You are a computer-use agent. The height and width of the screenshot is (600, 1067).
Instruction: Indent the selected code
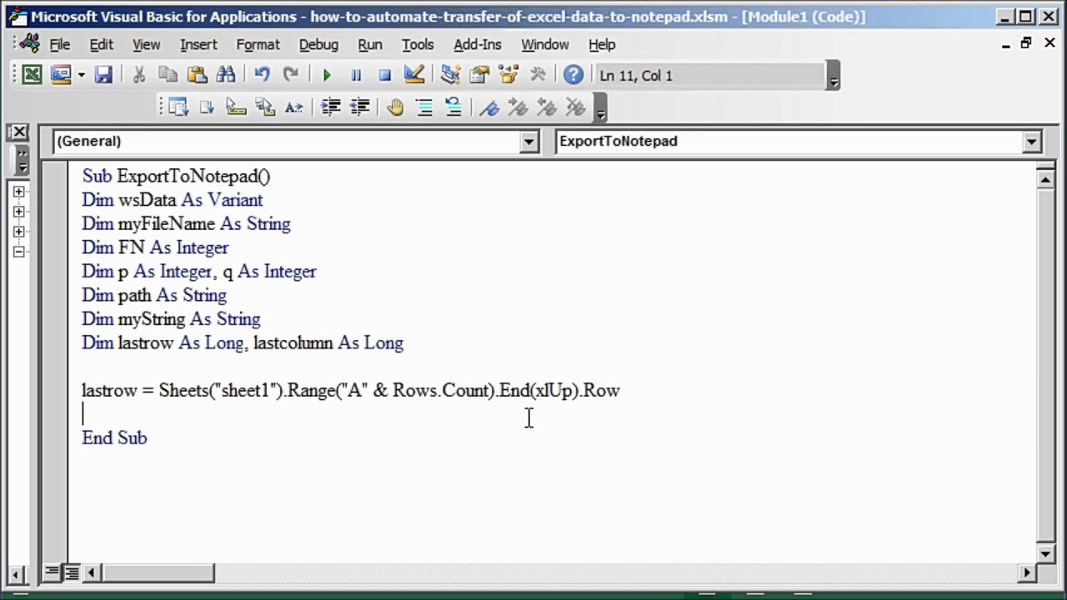pyautogui.click(x=331, y=107)
